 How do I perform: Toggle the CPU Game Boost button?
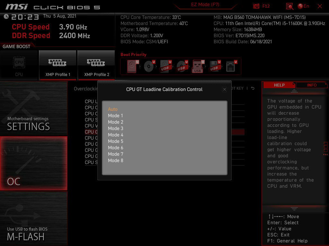pos(19,65)
